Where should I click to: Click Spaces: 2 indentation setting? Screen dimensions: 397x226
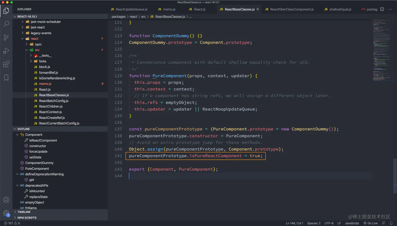[x=314, y=223]
